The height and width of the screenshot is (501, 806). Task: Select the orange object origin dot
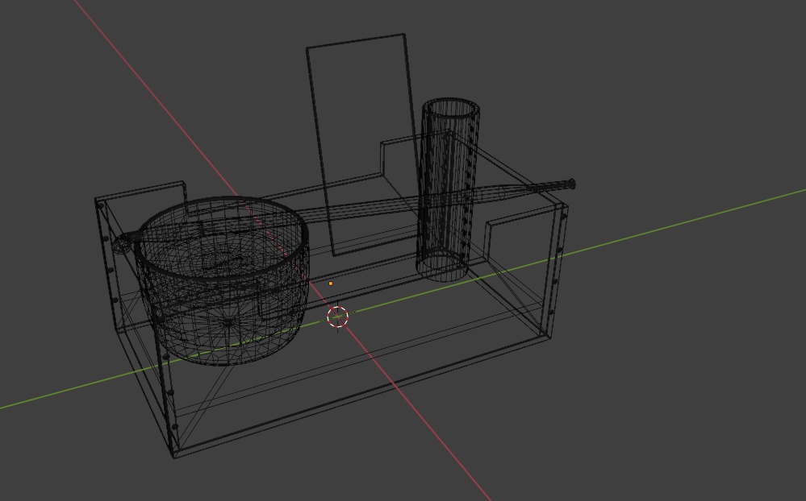331,284
